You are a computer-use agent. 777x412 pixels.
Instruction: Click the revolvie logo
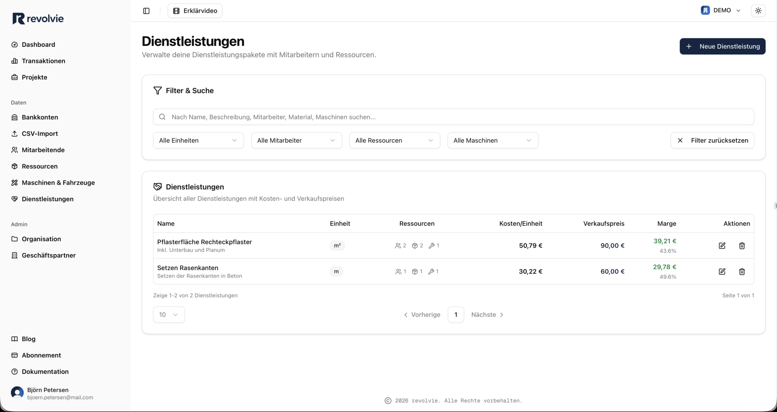(x=38, y=19)
